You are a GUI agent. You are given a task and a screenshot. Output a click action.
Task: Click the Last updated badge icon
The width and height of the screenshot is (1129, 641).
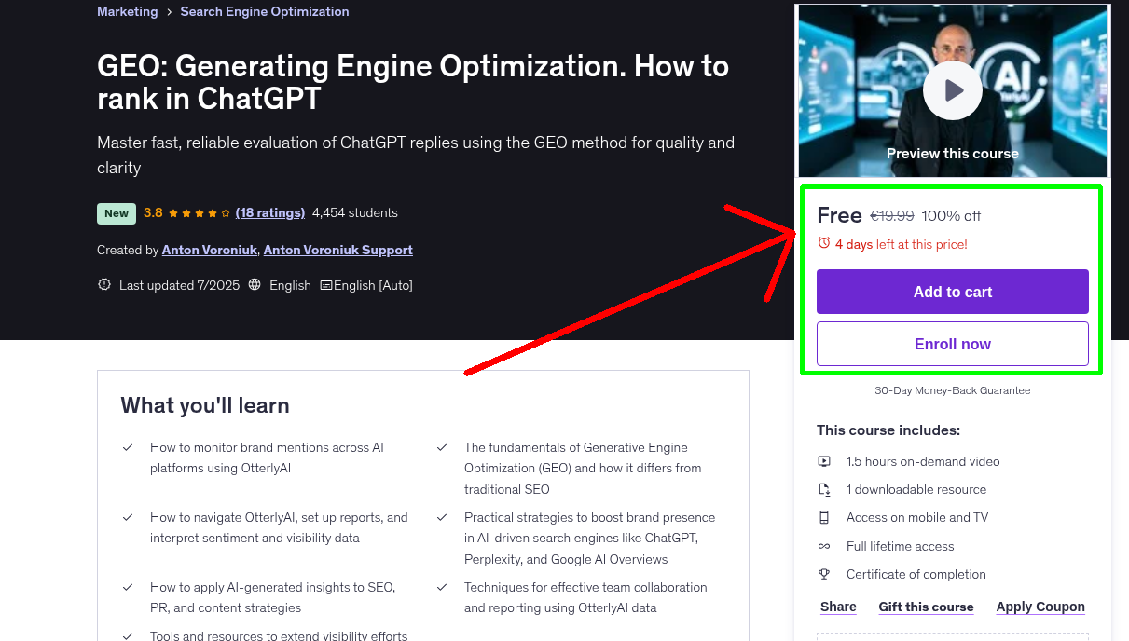point(104,285)
